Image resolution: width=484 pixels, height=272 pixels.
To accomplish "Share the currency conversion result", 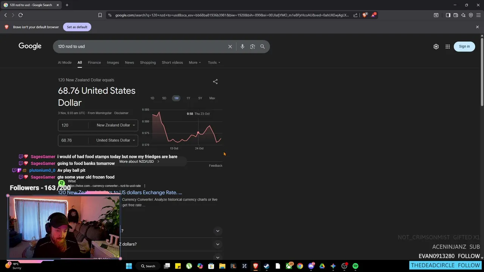I will click(x=215, y=82).
